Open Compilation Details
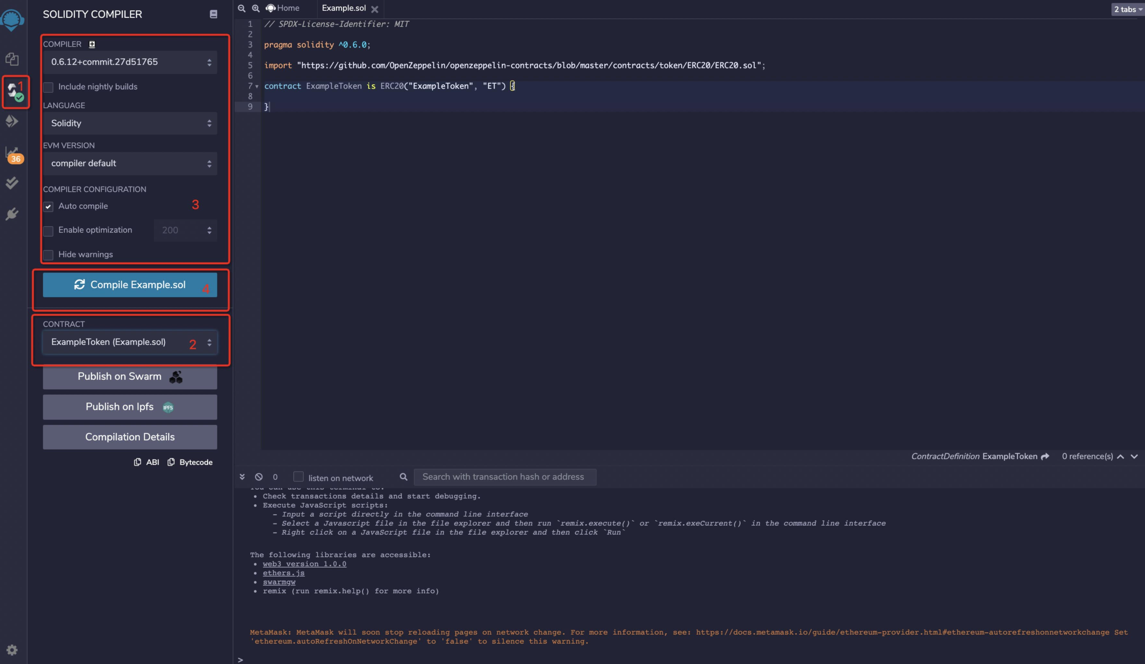Viewport: 1145px width, 664px height. (130, 437)
